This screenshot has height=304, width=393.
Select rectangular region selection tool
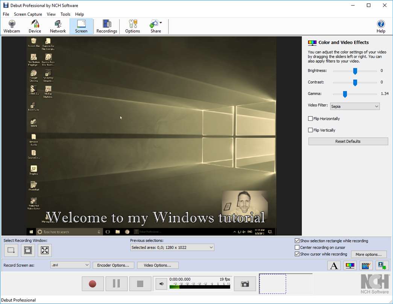[x=11, y=250]
